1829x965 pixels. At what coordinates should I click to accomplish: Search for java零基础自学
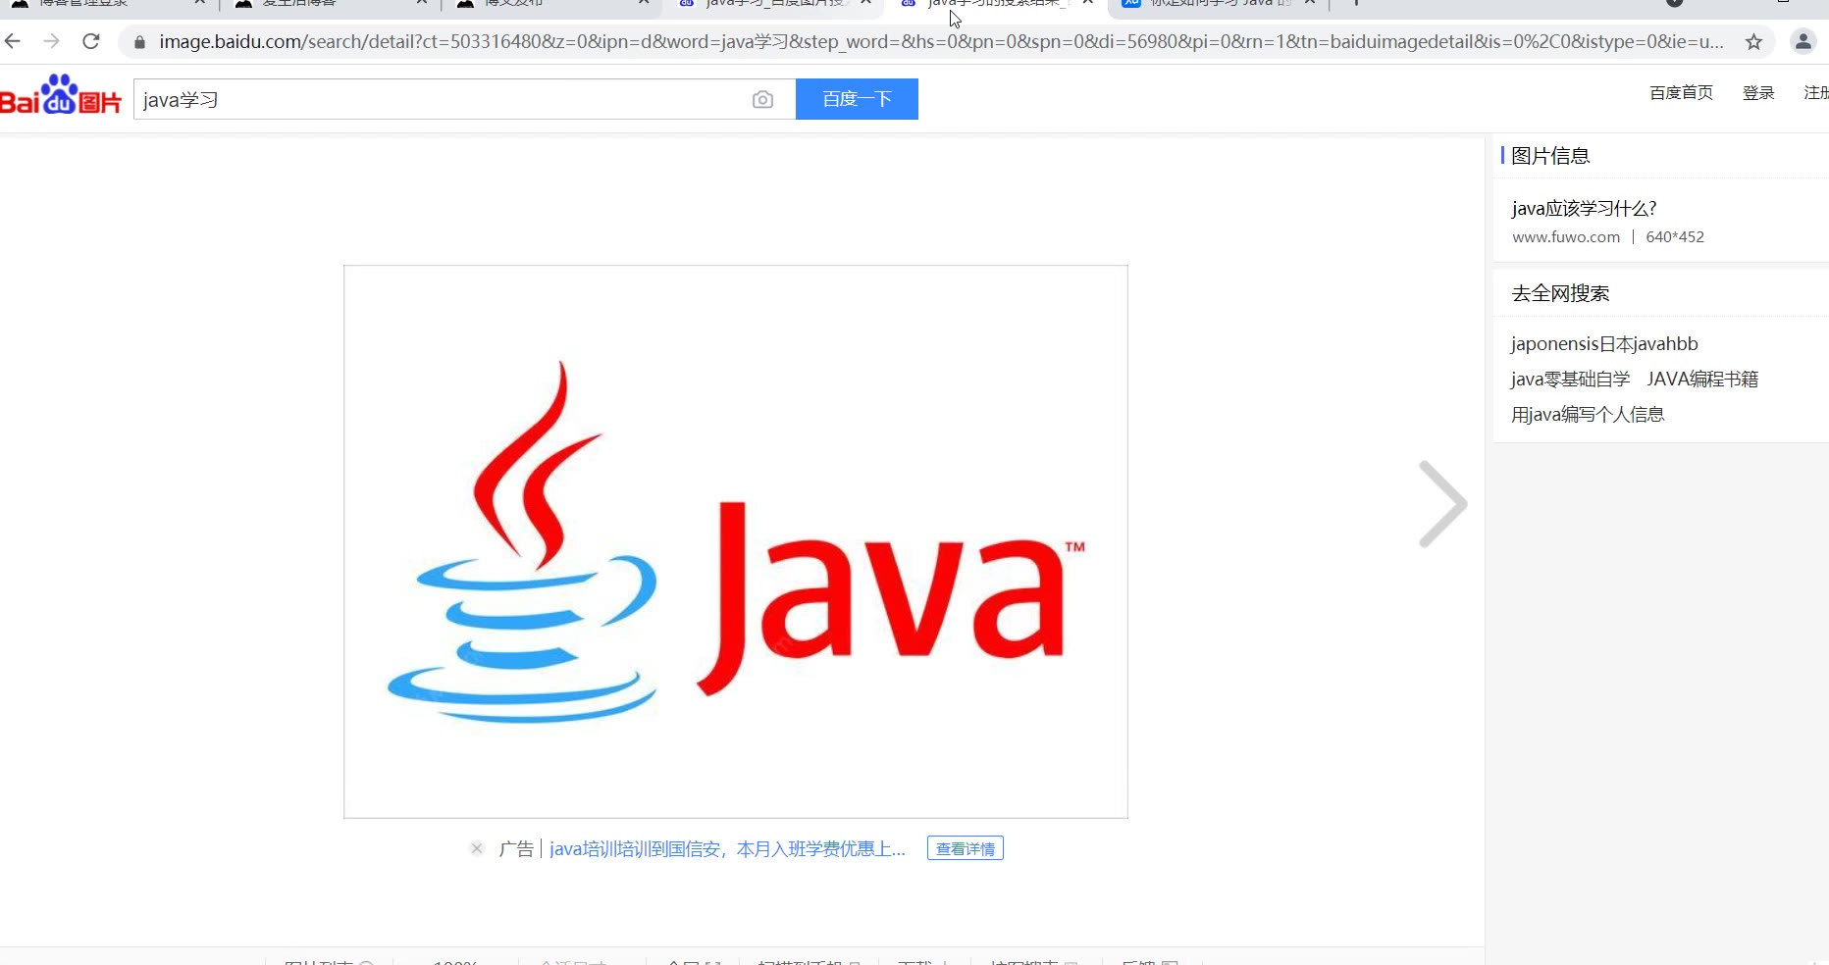point(1570,380)
